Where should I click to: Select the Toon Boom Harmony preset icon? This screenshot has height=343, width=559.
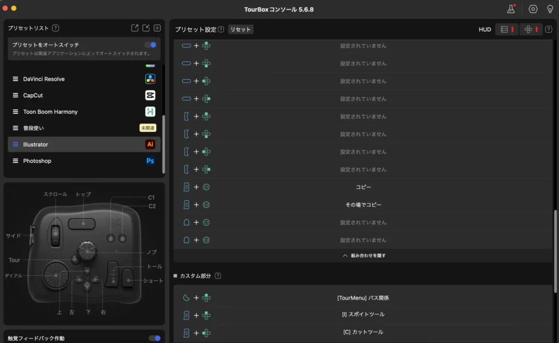(150, 111)
